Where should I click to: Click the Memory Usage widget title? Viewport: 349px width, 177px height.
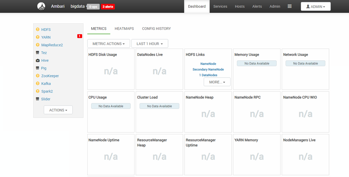[x=247, y=54]
